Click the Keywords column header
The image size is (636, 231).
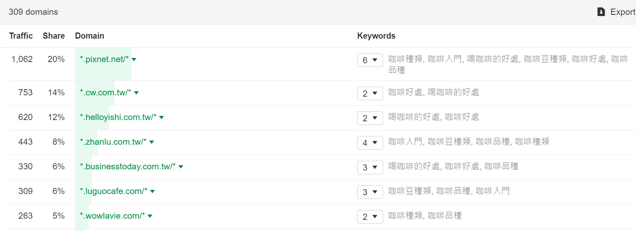376,36
